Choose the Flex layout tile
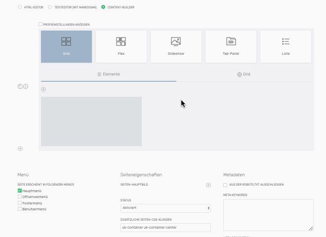The height and width of the screenshot is (237, 326). [121, 46]
